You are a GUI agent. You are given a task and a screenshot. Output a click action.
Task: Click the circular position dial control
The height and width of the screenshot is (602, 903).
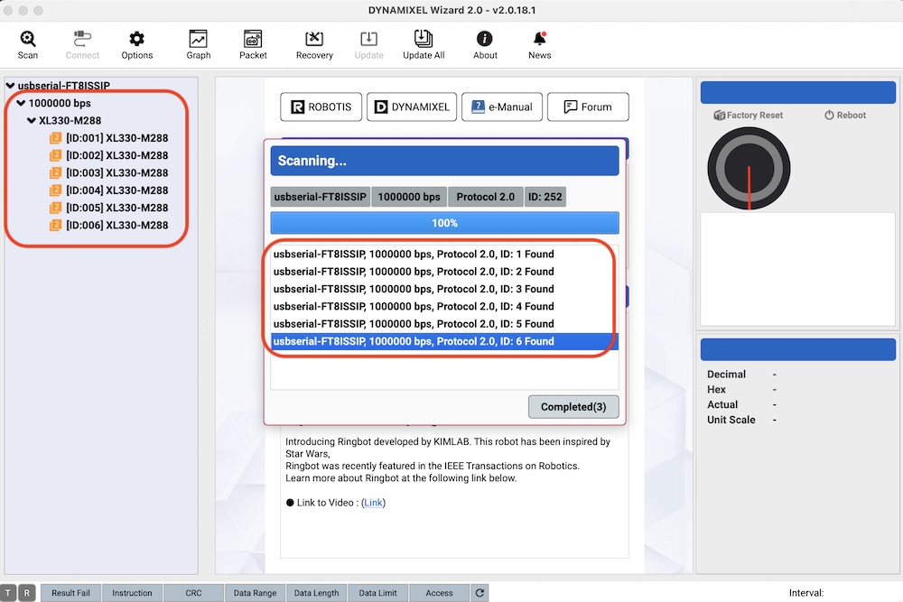point(749,168)
